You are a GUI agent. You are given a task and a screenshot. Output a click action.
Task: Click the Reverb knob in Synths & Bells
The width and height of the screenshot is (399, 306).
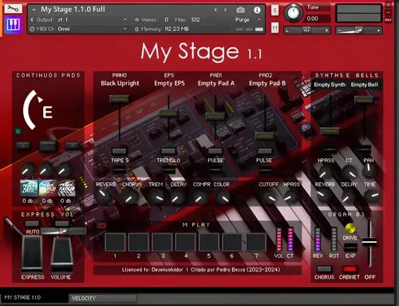click(x=322, y=195)
